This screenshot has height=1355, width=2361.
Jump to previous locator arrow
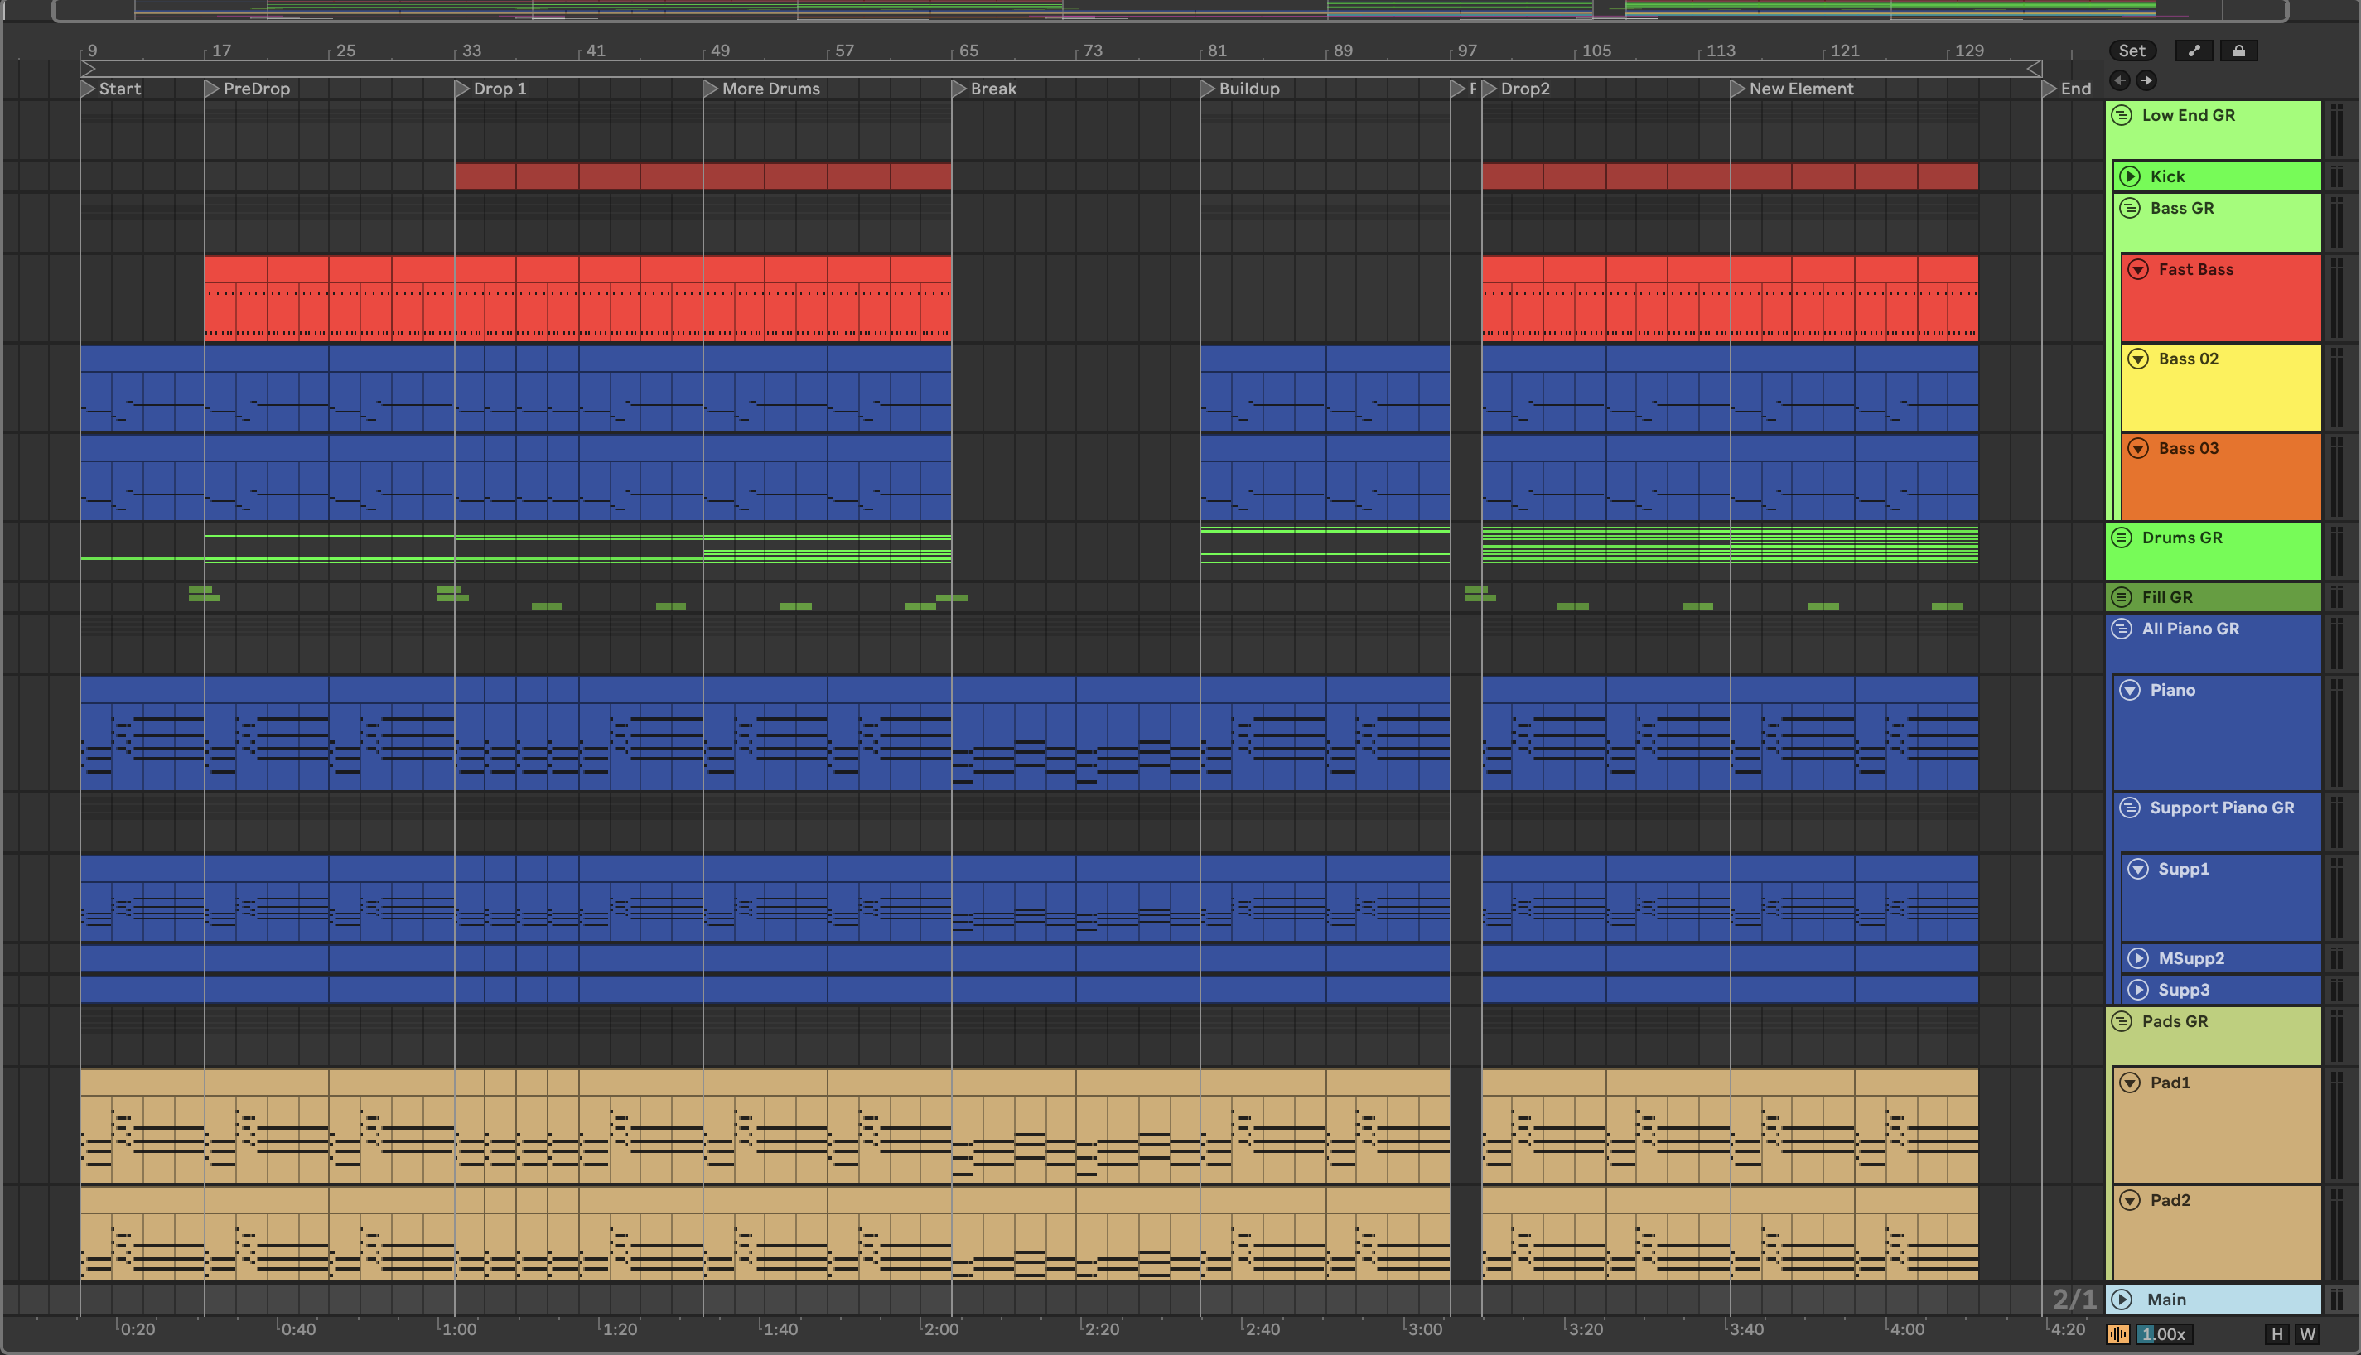pyautogui.click(x=2119, y=80)
